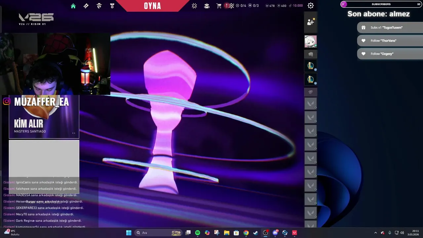Screen dimensions: 423x238
Task: Open Task View on the taskbar
Action: tap(188, 233)
